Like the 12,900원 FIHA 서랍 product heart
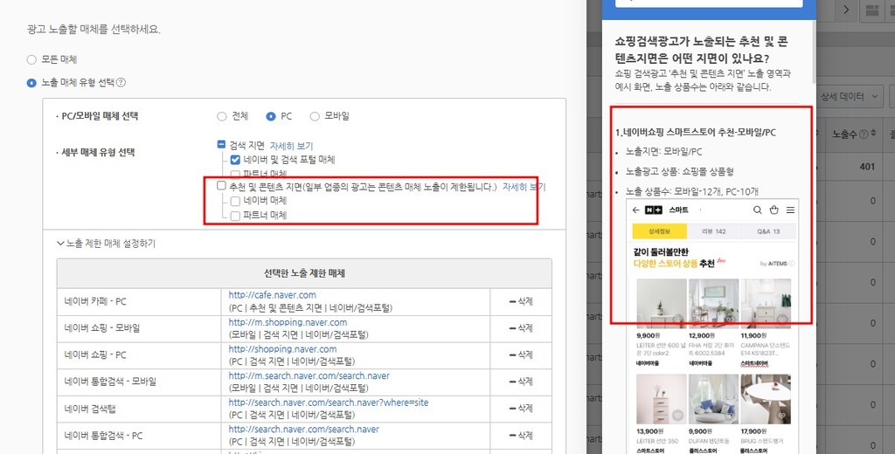 (730, 320)
